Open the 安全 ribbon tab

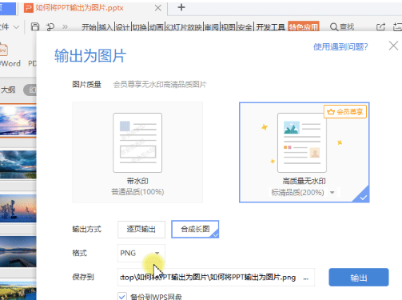point(245,27)
